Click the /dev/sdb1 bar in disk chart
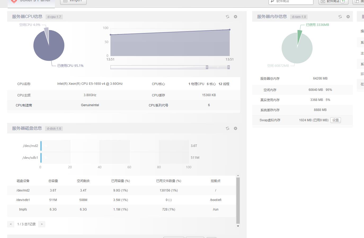364x238 pixels. click(41, 158)
